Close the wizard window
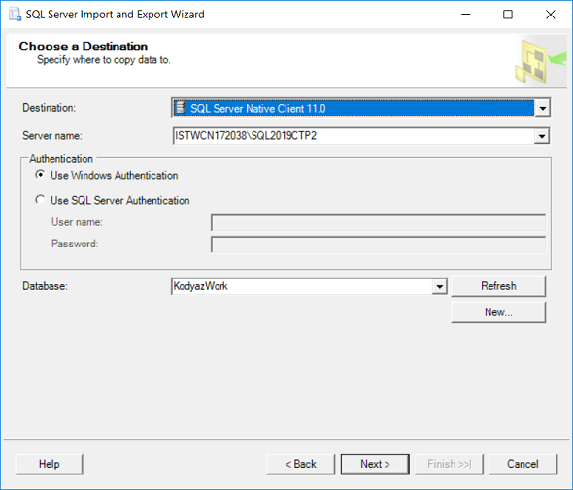Viewport: 573px width, 490px height. pos(551,15)
